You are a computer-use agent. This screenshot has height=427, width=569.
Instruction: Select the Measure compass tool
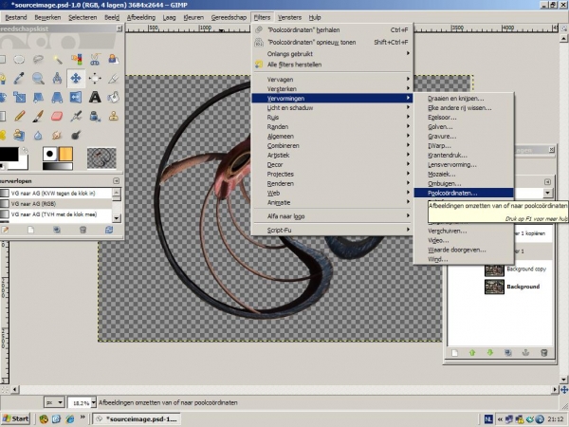coord(57,78)
